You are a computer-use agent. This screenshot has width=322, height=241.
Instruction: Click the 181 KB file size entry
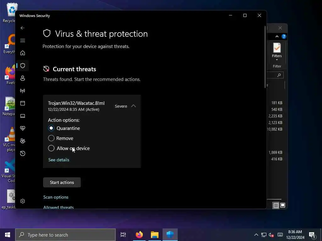coord(277,103)
